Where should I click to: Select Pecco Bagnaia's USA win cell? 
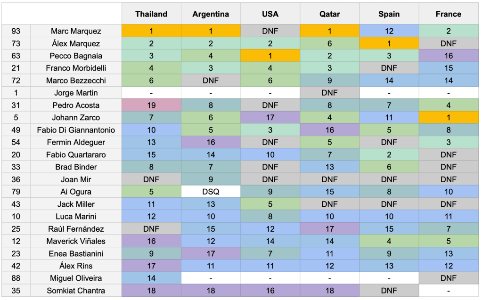[x=270, y=56]
